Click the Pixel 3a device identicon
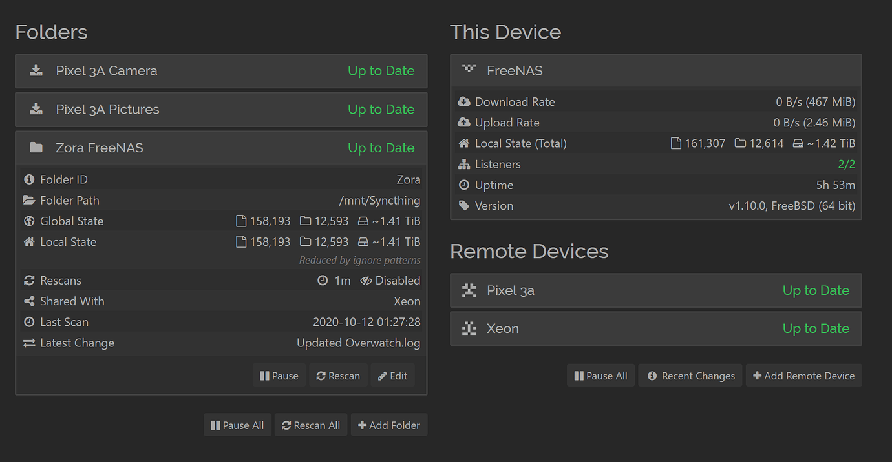 tap(469, 290)
